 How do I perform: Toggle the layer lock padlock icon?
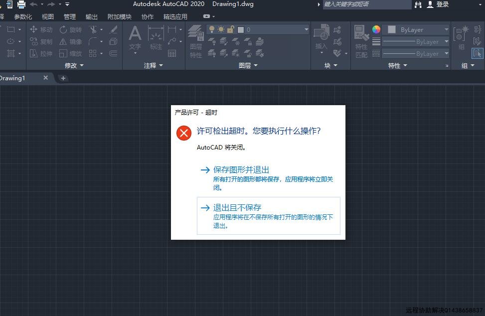[x=230, y=29]
